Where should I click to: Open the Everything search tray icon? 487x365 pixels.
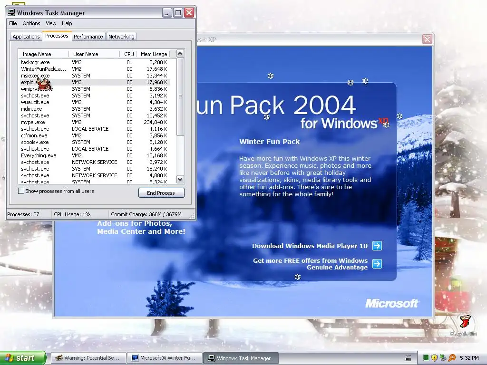pos(452,358)
